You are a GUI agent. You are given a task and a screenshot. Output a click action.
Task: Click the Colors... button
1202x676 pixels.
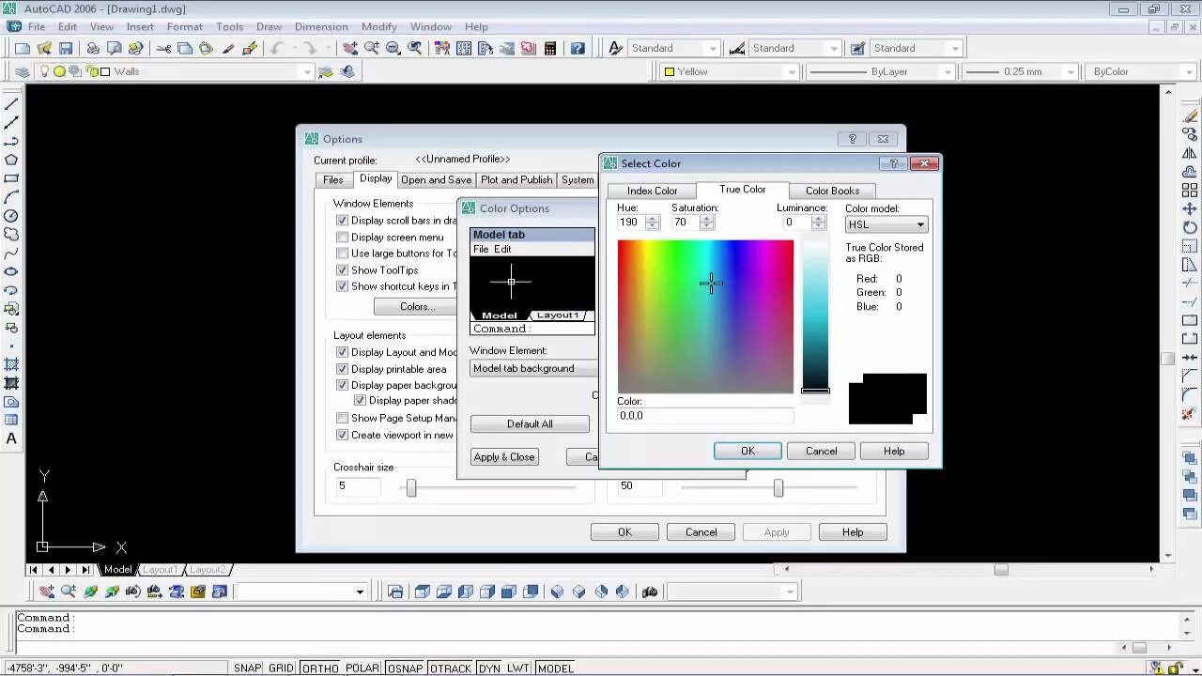(x=417, y=307)
